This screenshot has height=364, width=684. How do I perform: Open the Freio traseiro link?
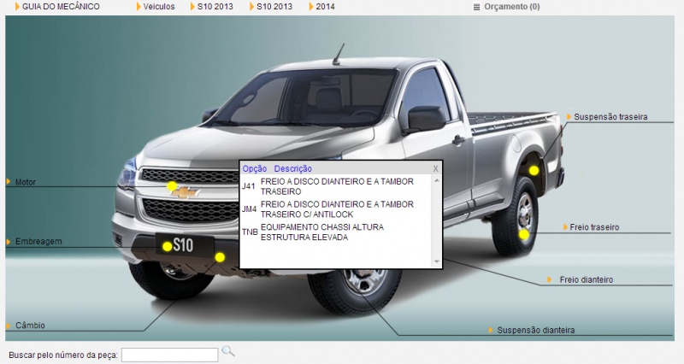pos(594,227)
